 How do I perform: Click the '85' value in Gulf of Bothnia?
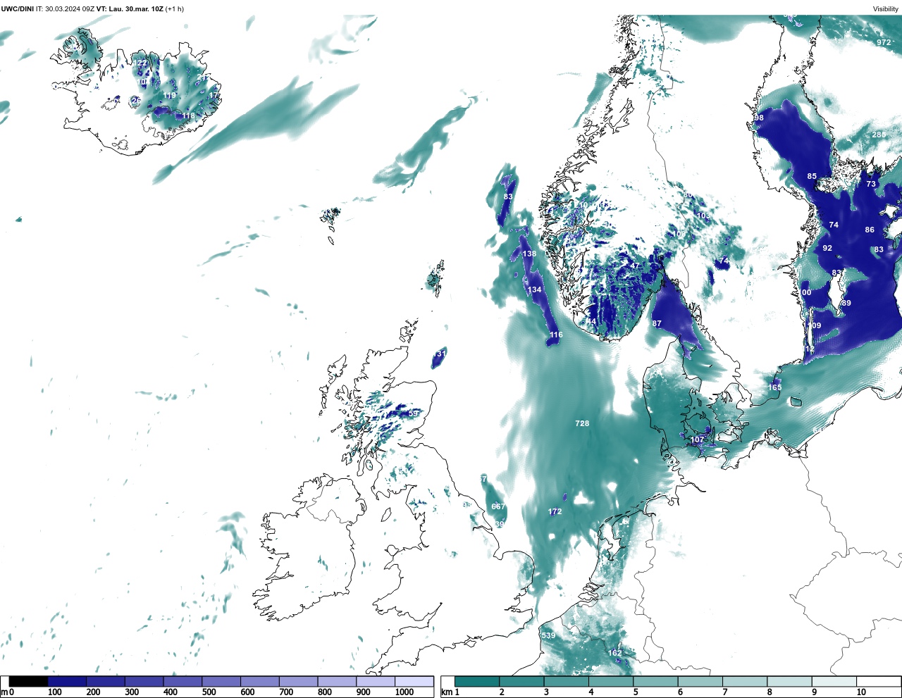coord(812,176)
